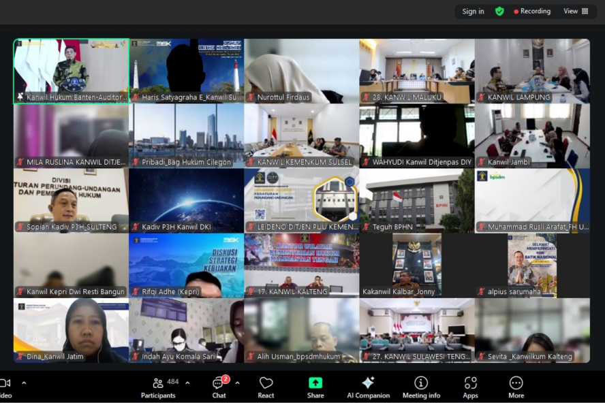Screen dimensions: 605x403
Task: Expand the Chat options arrow
Action: coord(237,383)
